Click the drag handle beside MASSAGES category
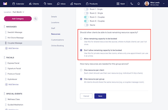Screen dimensions: 168x110 [x=4, y=27]
